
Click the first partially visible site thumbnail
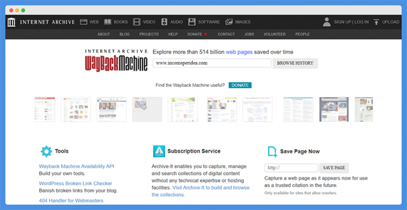45,109
